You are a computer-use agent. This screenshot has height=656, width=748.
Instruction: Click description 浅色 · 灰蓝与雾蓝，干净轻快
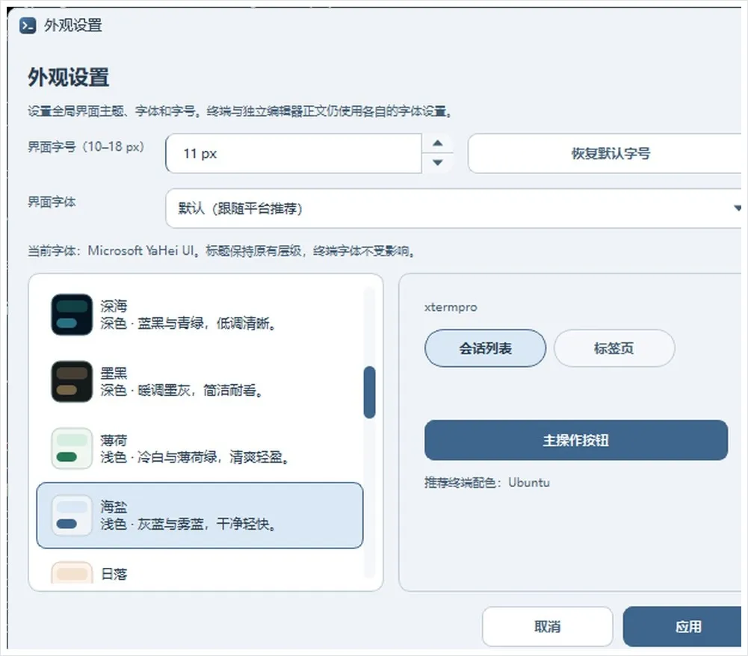coord(188,524)
